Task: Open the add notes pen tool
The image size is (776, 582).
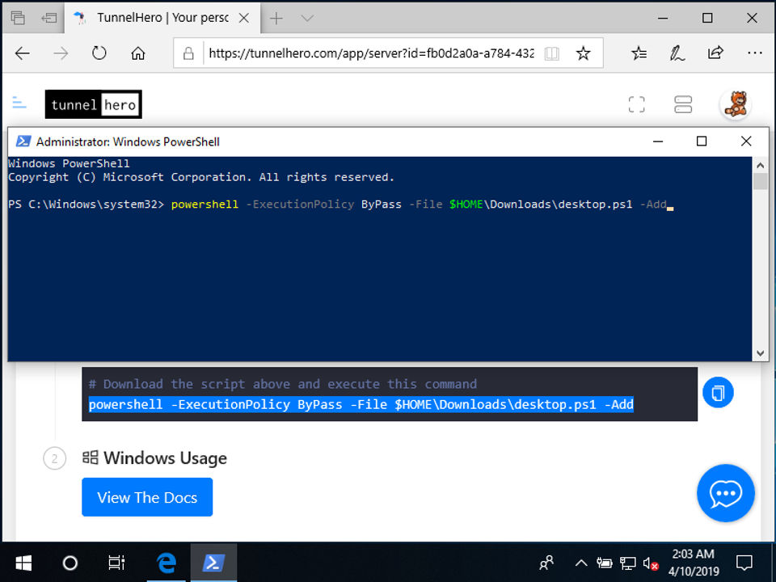Action: coord(677,53)
